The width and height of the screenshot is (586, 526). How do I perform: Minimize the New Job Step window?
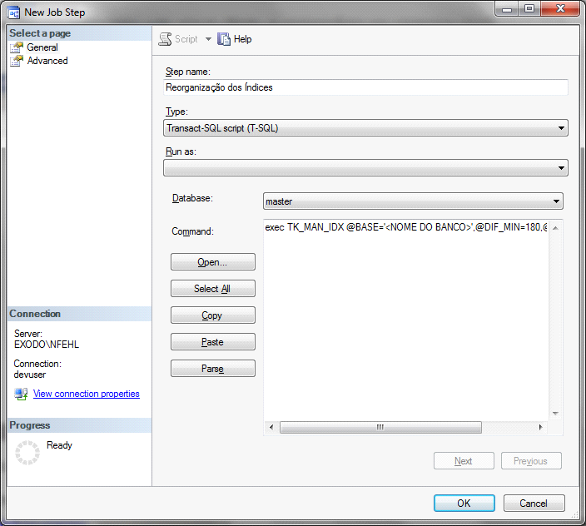(507, 8)
